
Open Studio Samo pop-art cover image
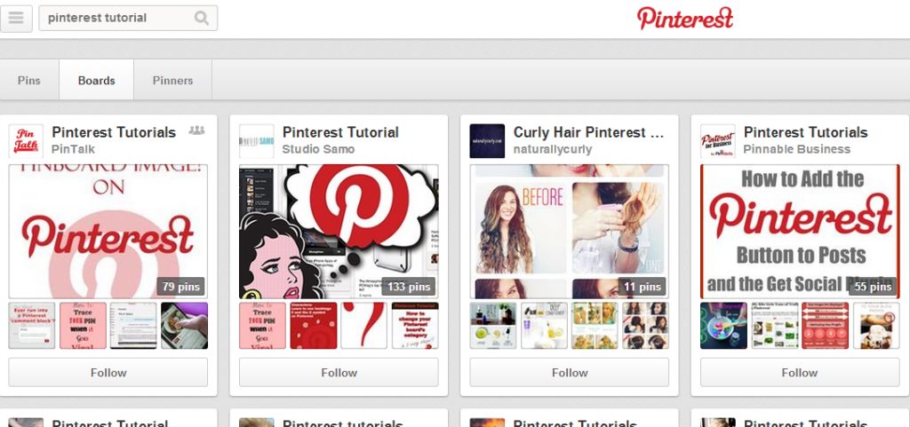(339, 231)
